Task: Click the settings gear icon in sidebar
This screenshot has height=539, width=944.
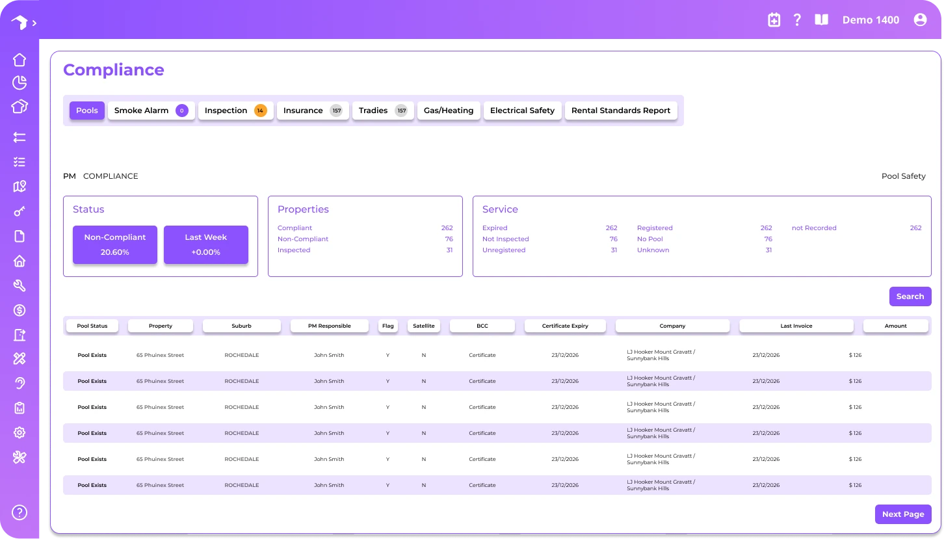Action: 20,433
